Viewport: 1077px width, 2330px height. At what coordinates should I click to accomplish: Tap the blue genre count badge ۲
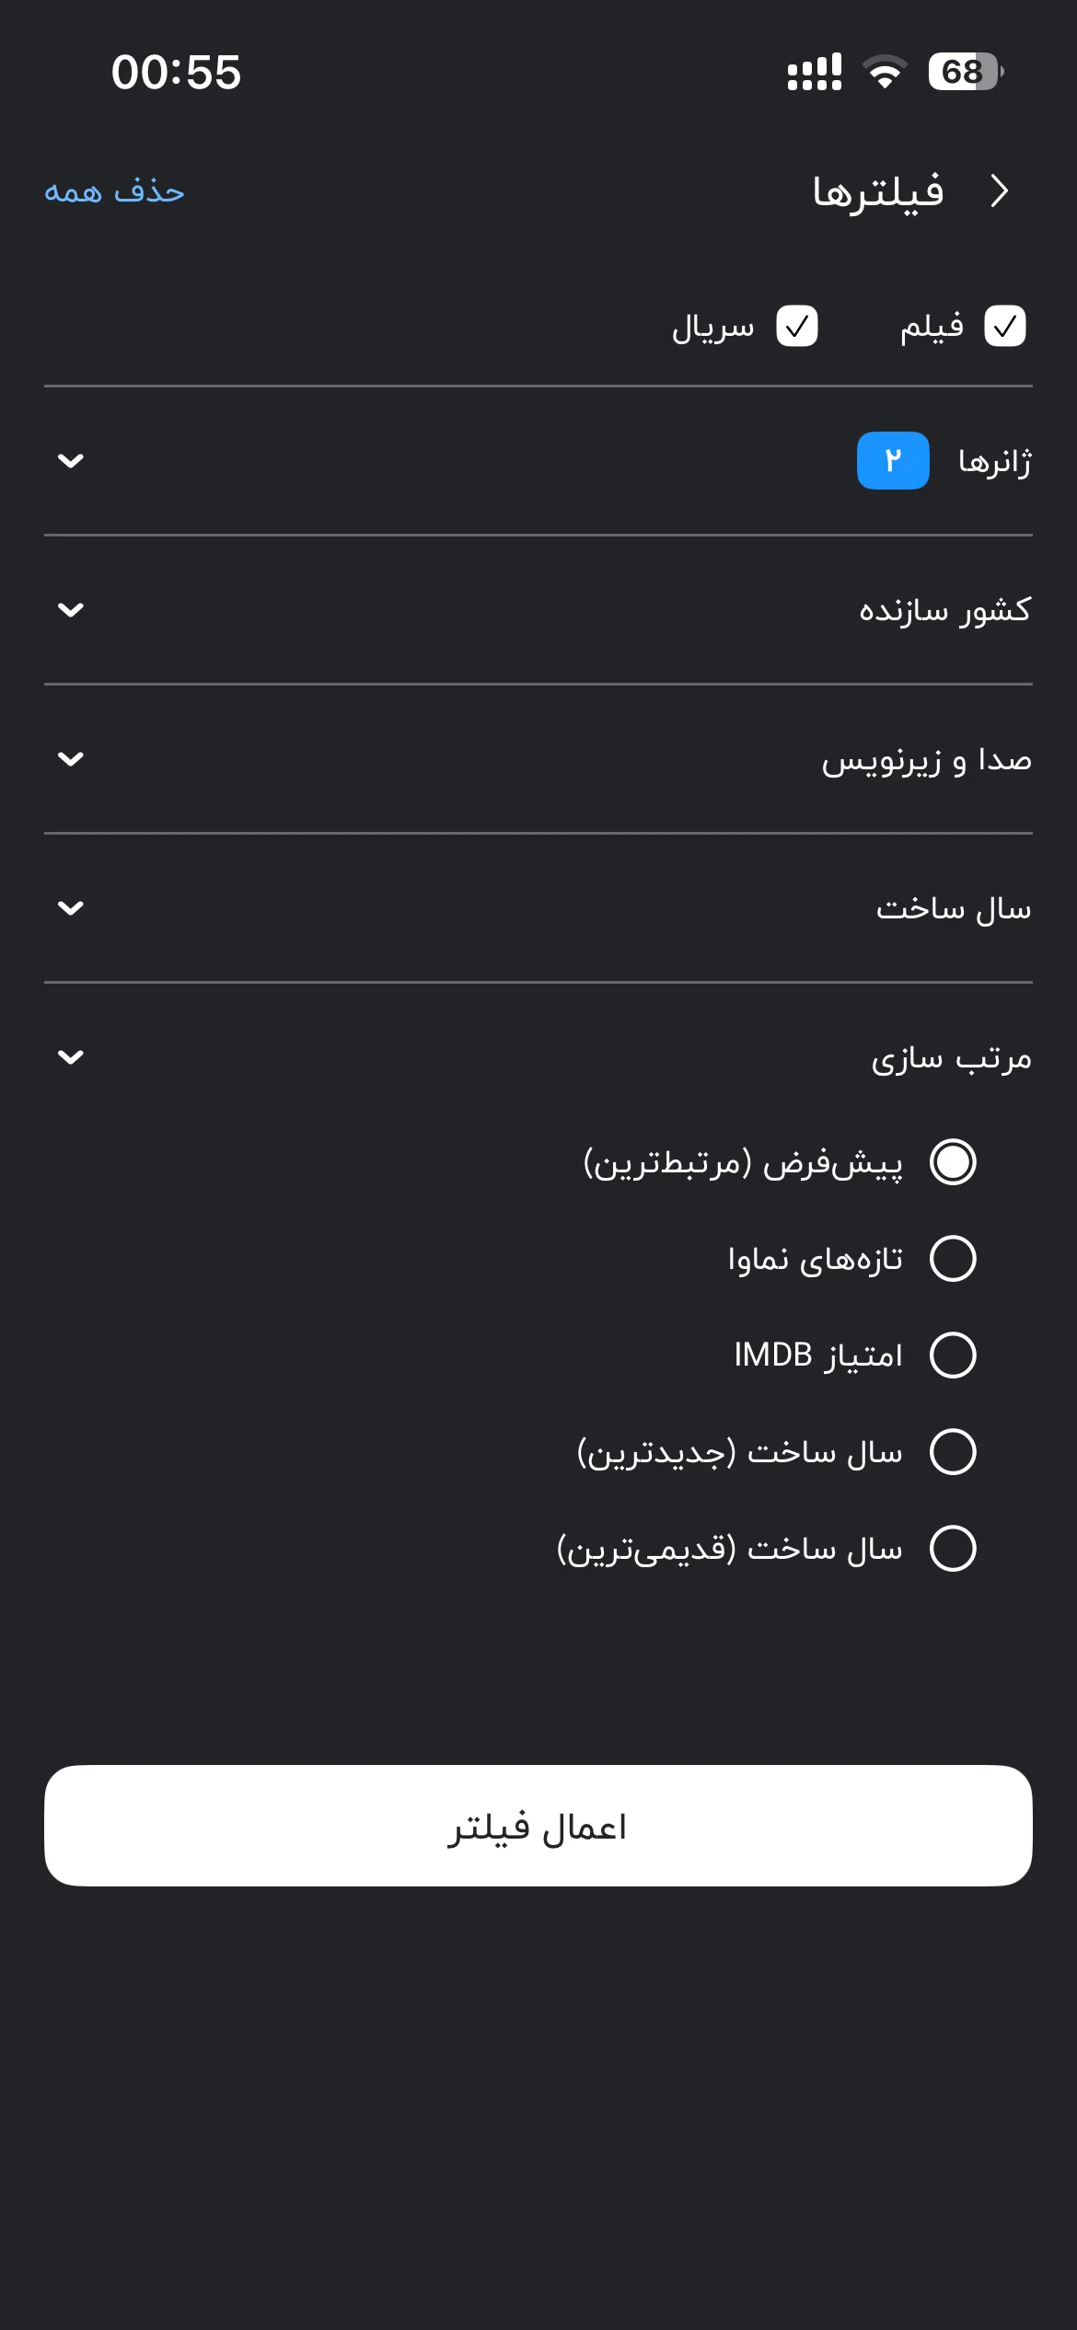(893, 460)
